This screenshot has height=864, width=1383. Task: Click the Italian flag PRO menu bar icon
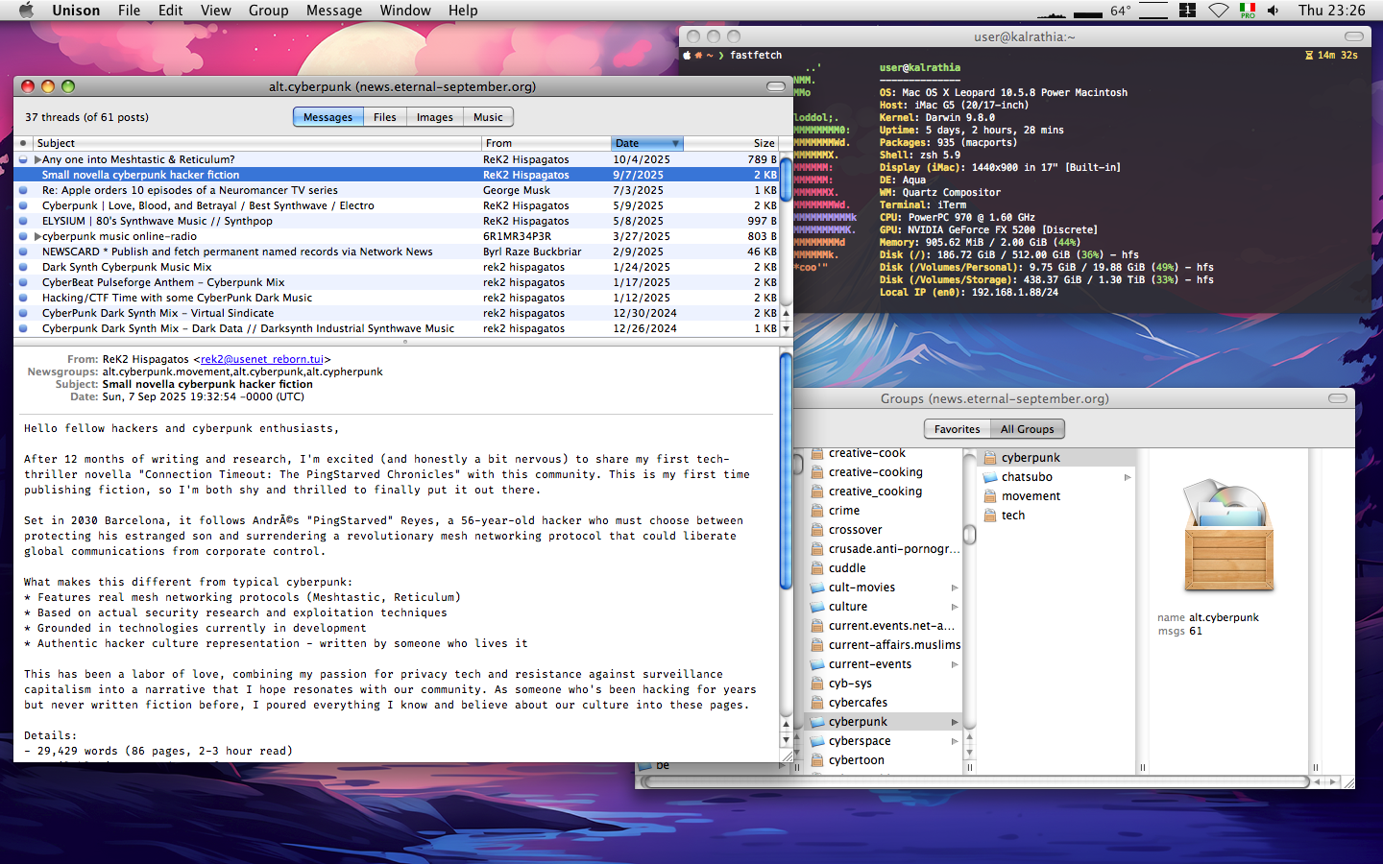[1247, 11]
